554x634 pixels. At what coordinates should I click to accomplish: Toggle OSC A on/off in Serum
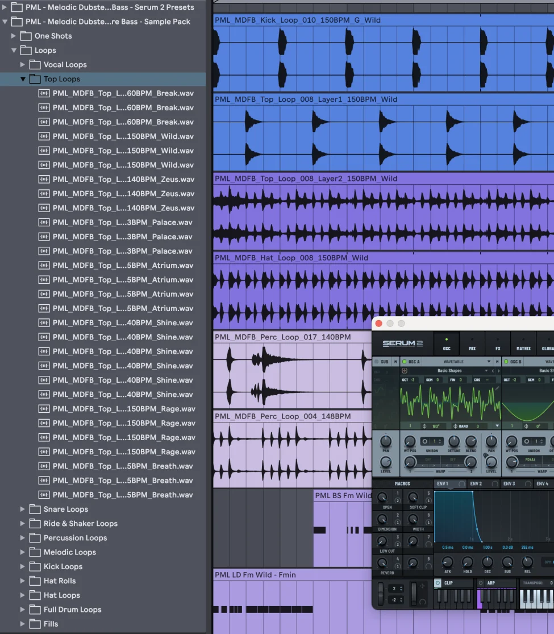pyautogui.click(x=404, y=362)
